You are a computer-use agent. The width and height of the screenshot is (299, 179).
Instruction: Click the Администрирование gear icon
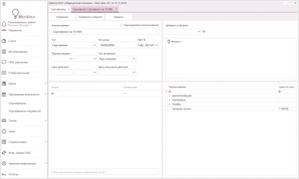pos(4,164)
